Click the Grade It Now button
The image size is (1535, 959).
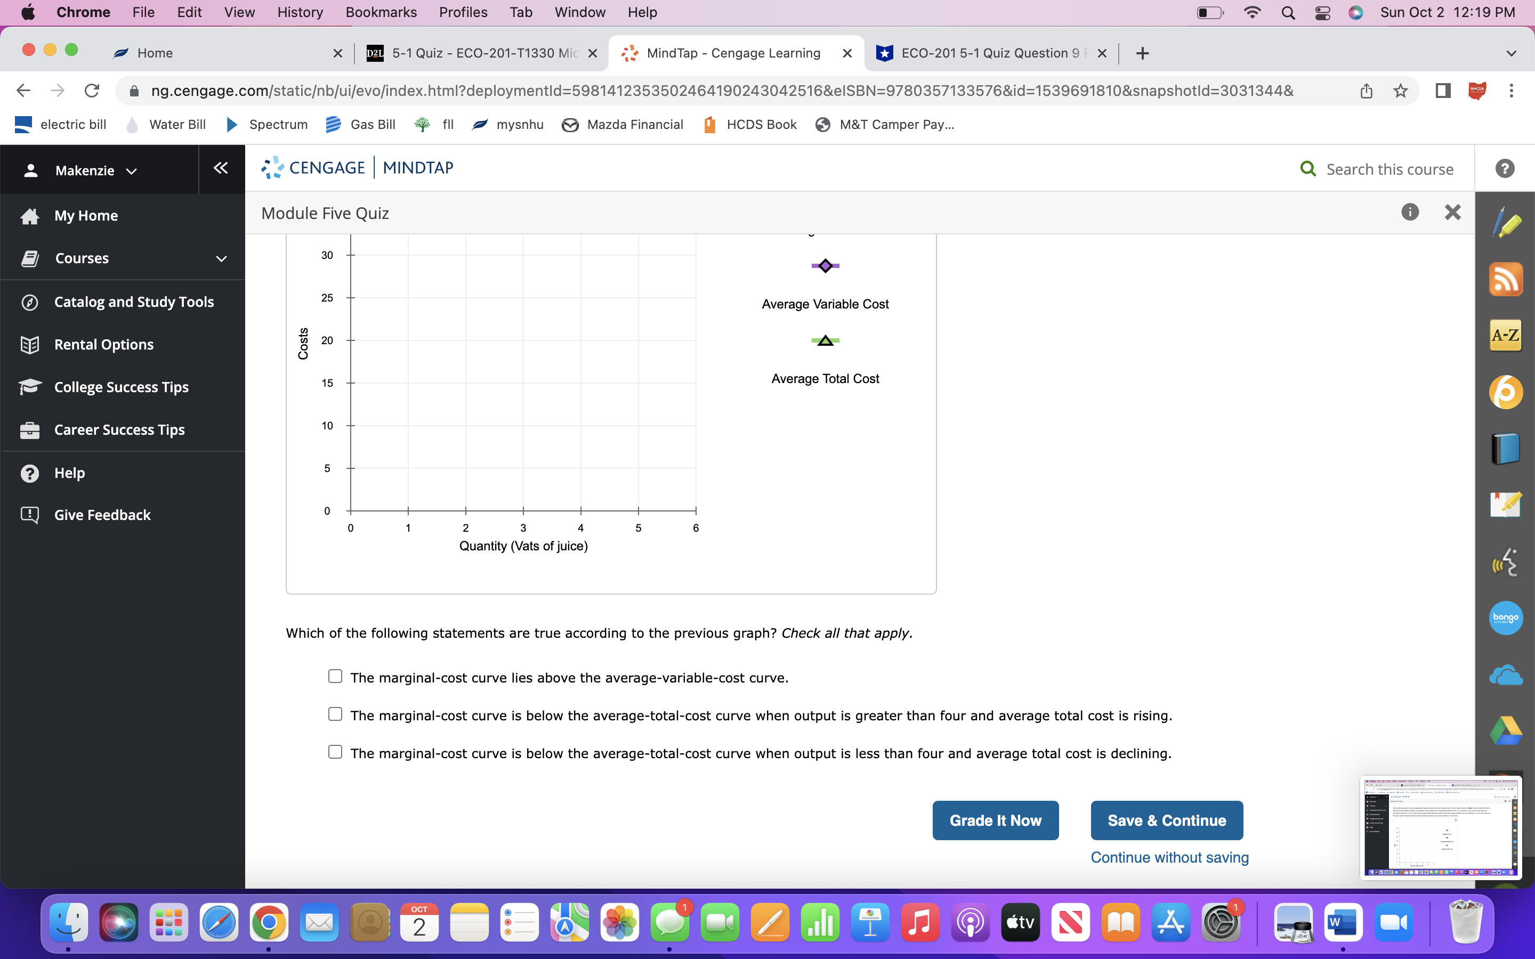[995, 820]
